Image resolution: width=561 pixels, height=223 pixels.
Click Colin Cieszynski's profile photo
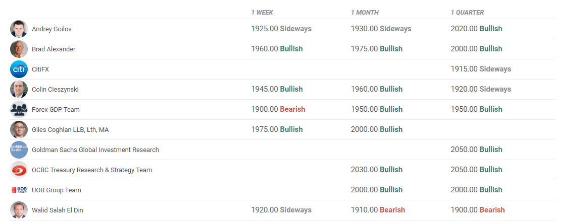[19, 90]
